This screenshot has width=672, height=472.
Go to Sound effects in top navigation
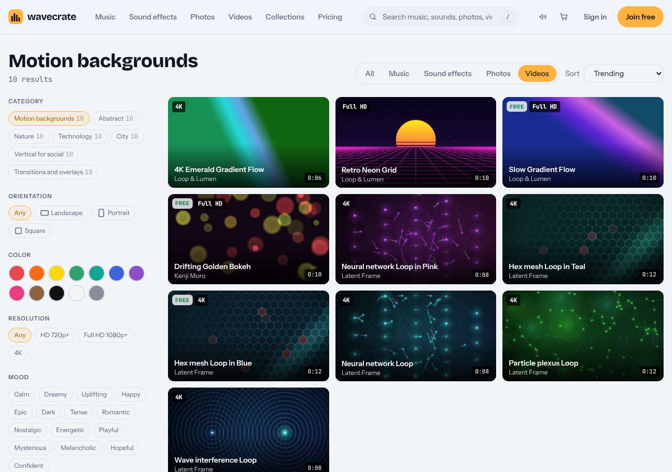point(153,17)
